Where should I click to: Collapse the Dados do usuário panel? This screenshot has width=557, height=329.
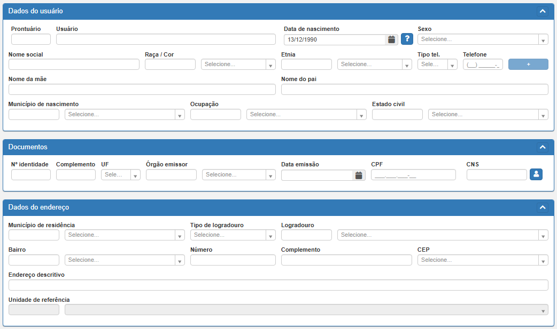coord(542,11)
